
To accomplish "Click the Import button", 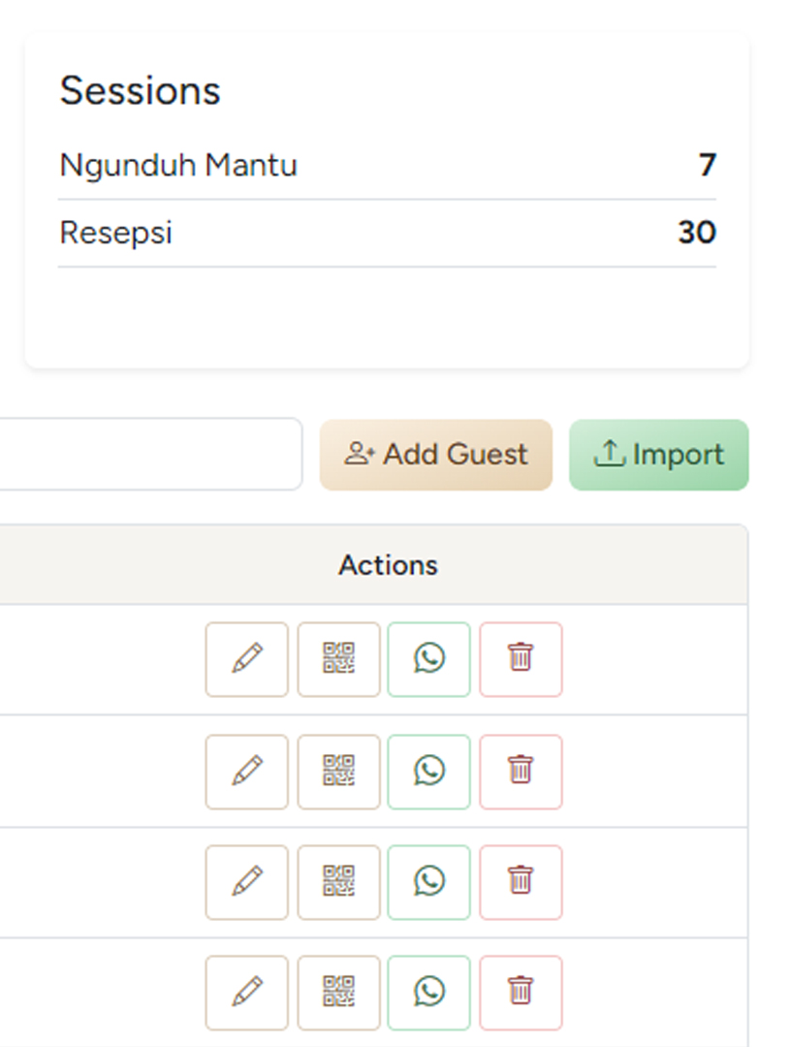I will [x=659, y=455].
